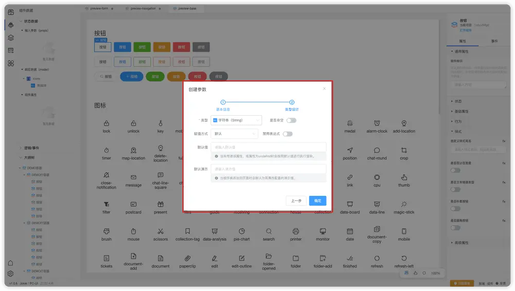Switch to the preview-navigation tab
515x291 pixels.
coord(143,9)
